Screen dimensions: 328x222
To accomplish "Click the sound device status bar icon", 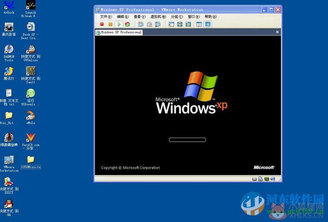I will [273, 179].
